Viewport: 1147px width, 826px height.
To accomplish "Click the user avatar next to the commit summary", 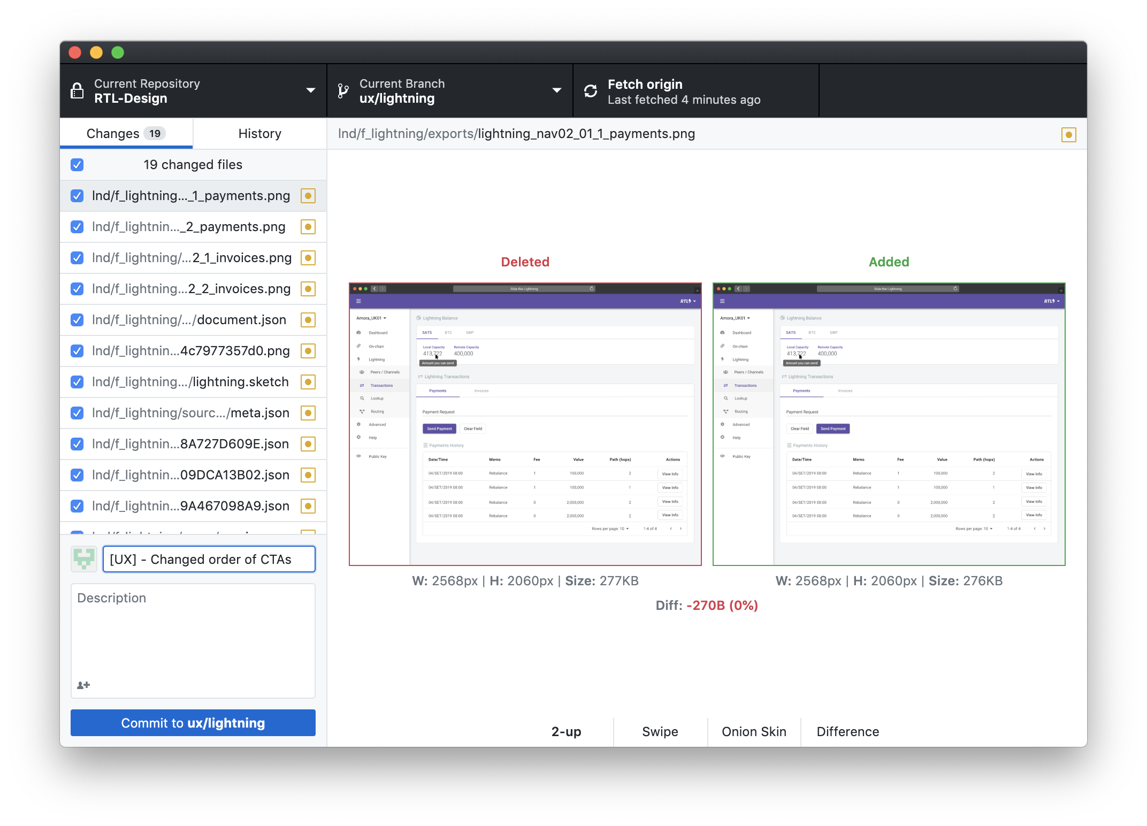I will tap(84, 559).
